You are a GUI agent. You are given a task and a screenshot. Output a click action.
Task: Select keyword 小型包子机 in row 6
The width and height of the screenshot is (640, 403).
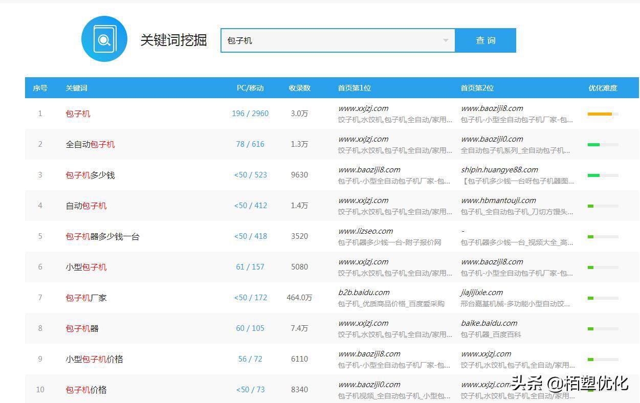tap(87, 266)
